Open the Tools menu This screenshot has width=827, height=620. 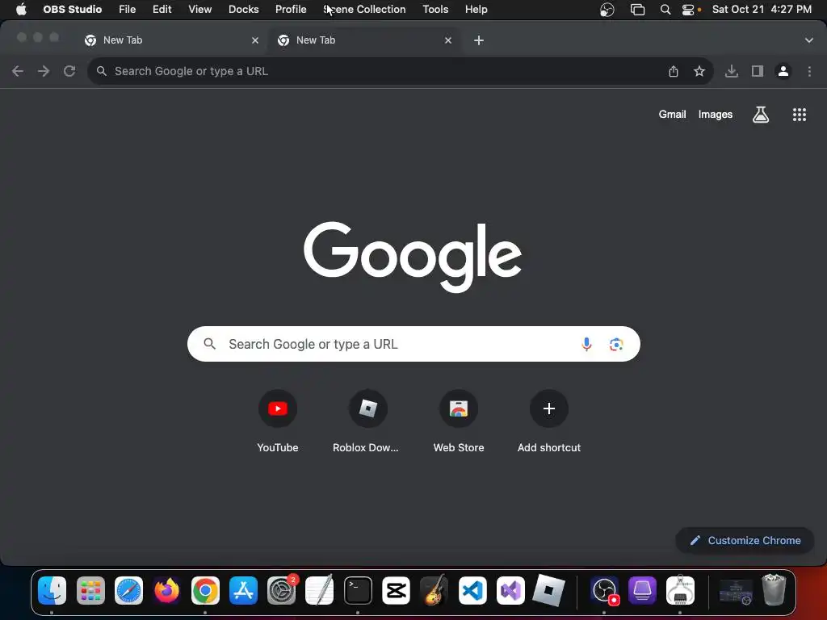coord(435,10)
